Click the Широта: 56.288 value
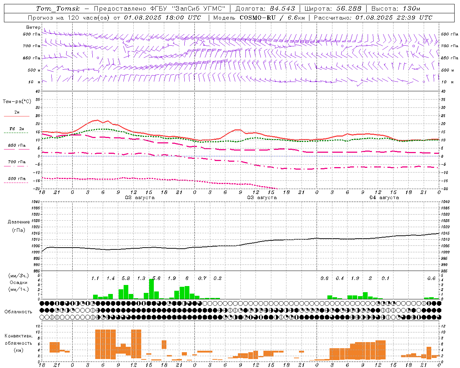The height and width of the screenshot is (368, 460). (x=333, y=9)
